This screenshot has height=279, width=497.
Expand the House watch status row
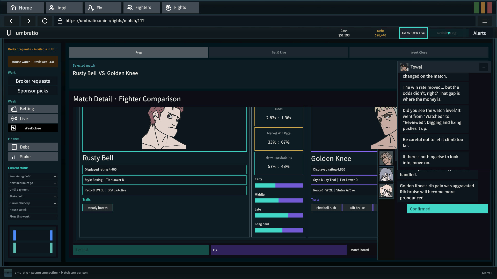[33, 210]
